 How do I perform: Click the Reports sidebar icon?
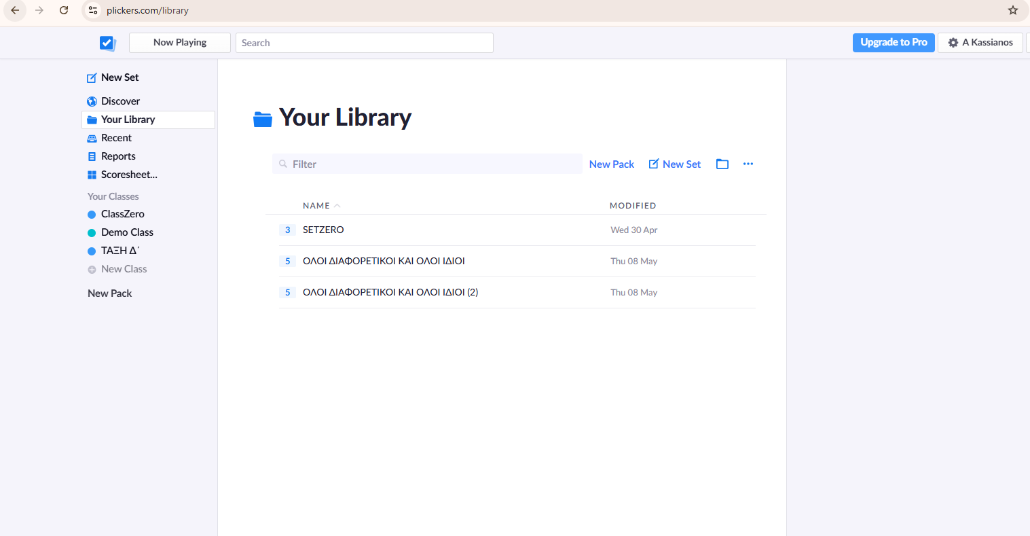click(x=92, y=157)
